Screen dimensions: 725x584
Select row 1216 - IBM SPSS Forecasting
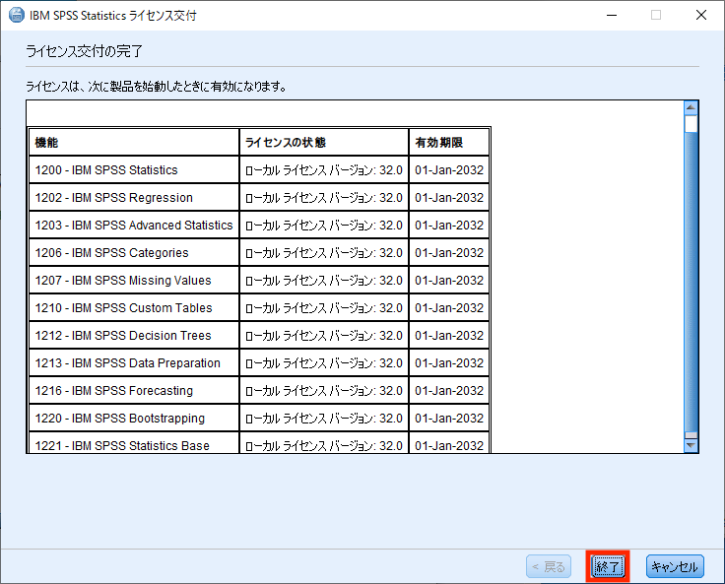pyautogui.click(x=259, y=391)
